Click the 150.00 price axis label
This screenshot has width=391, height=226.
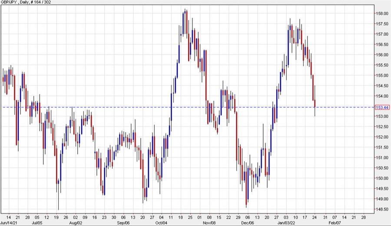(382, 178)
